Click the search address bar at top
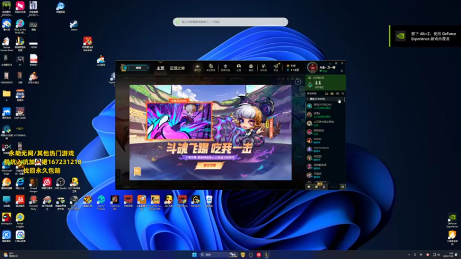 point(231,22)
